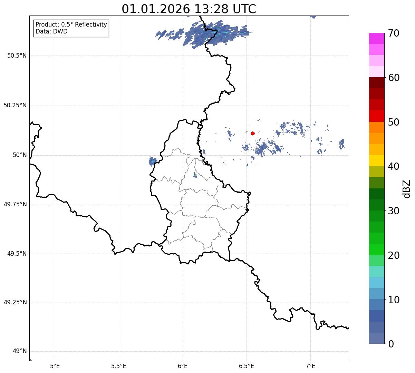Screen dimensions: 415x373
Task: Pick the magenta swatch at colorbar top
Action: click(377, 38)
